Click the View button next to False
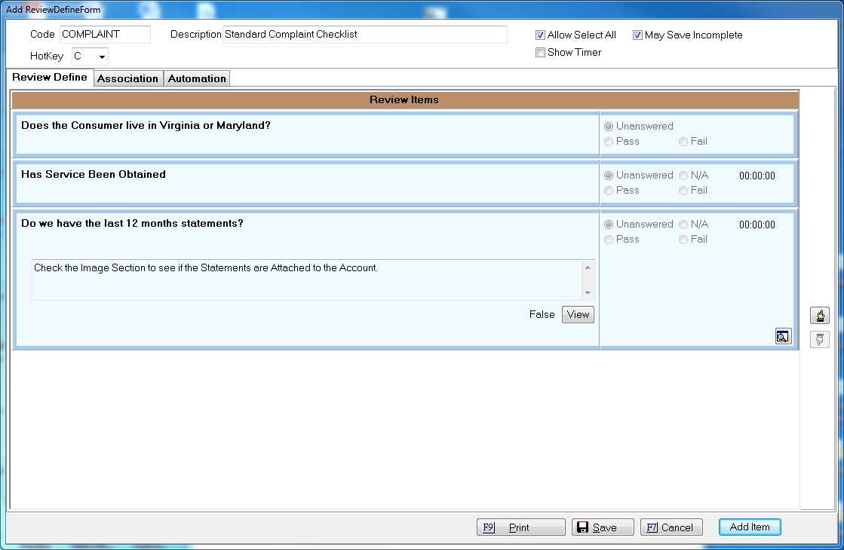844x550 pixels. pos(578,315)
